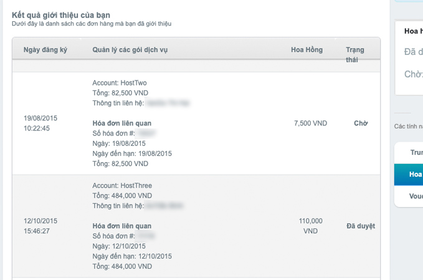Open the Trun... sidebar menu item

pos(409,153)
